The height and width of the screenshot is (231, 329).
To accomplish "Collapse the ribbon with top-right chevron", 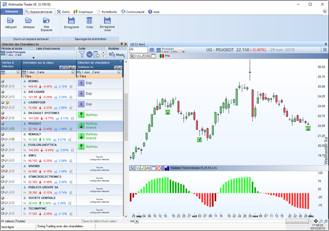I will [x=325, y=11].
